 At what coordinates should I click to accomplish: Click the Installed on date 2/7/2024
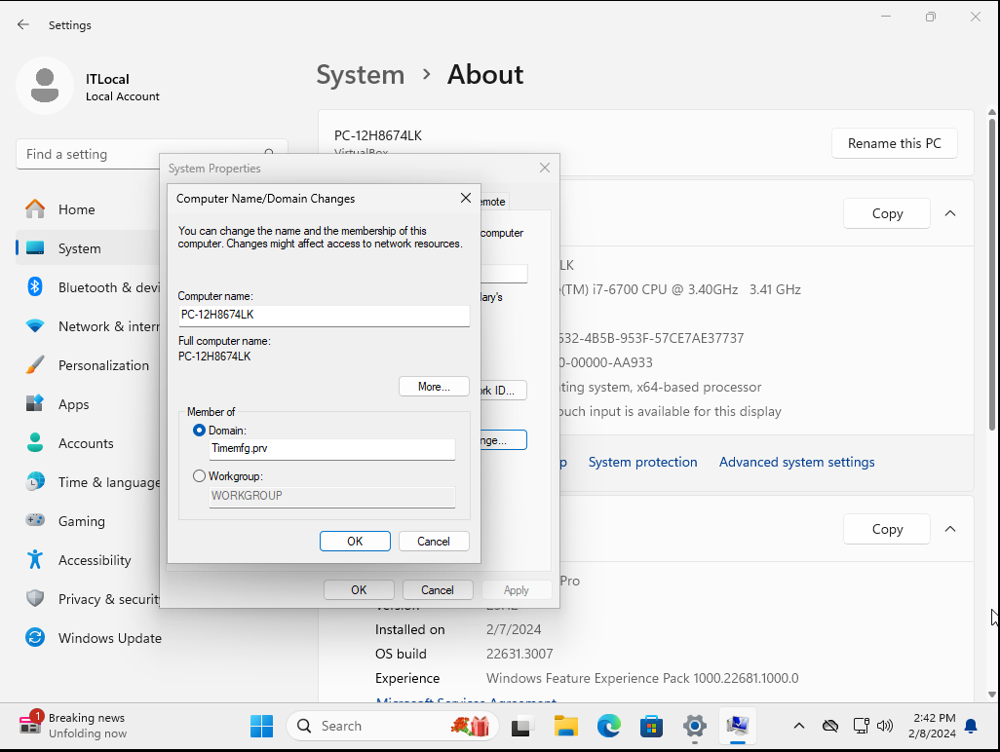(x=514, y=629)
